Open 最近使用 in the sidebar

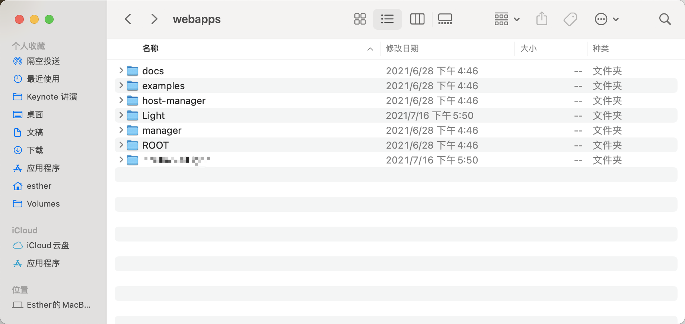[x=36, y=79]
